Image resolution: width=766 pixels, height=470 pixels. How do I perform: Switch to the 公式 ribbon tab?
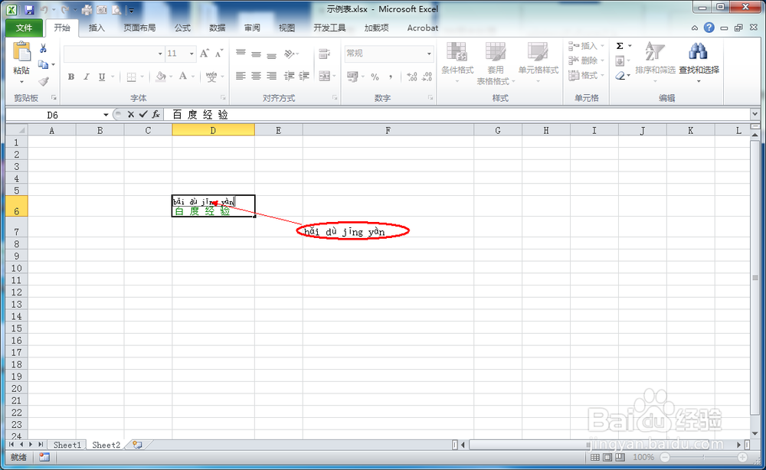point(182,28)
